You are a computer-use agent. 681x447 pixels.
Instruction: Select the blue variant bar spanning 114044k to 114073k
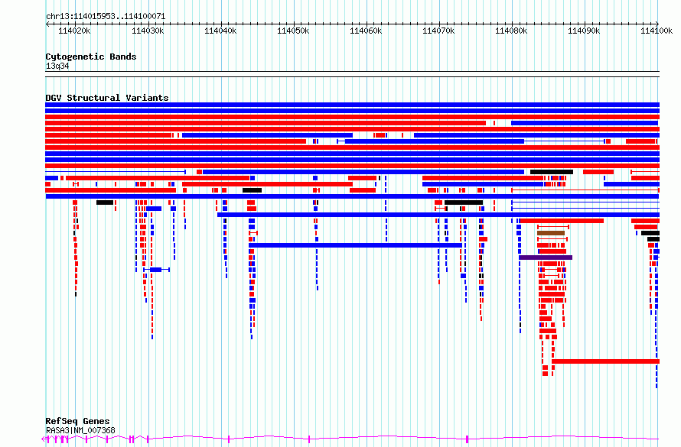(x=355, y=245)
